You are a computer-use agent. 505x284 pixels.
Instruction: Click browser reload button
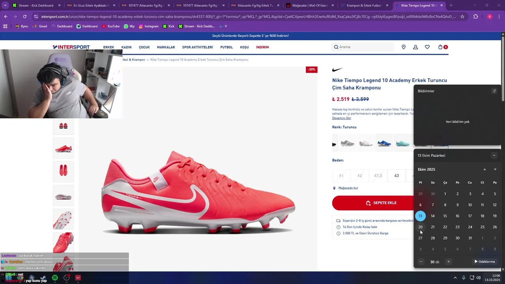point(25,17)
